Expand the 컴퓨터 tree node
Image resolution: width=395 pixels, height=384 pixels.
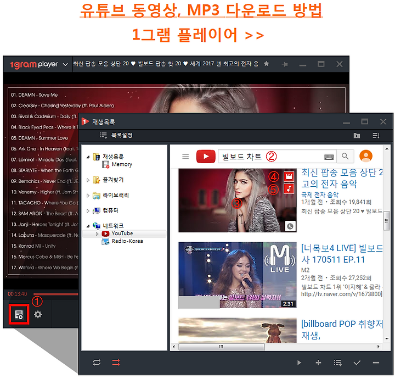pos(88,211)
